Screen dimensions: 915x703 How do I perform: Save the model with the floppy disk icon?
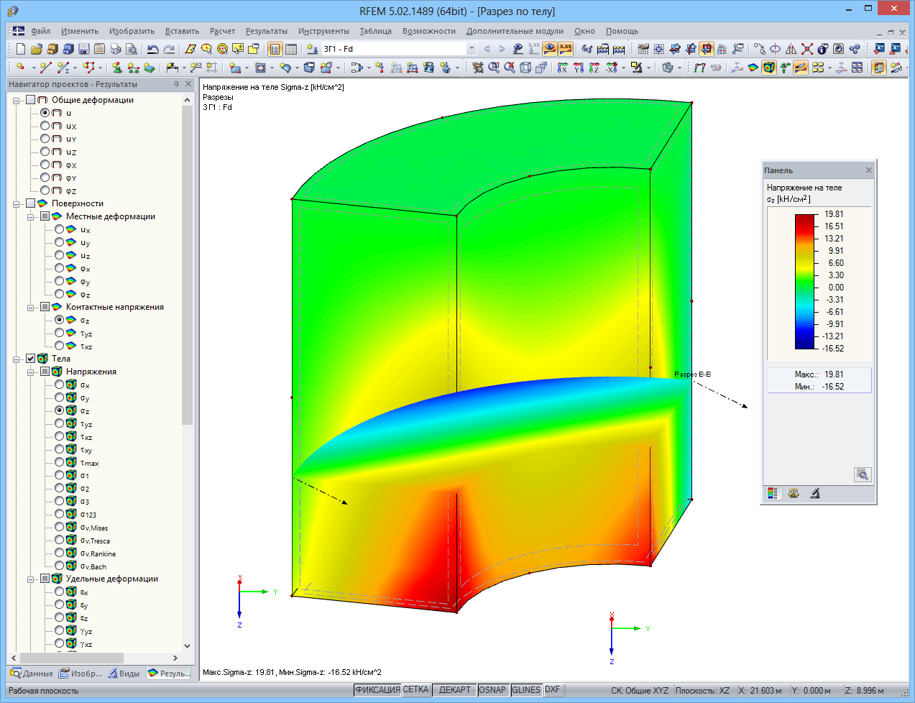[x=84, y=49]
